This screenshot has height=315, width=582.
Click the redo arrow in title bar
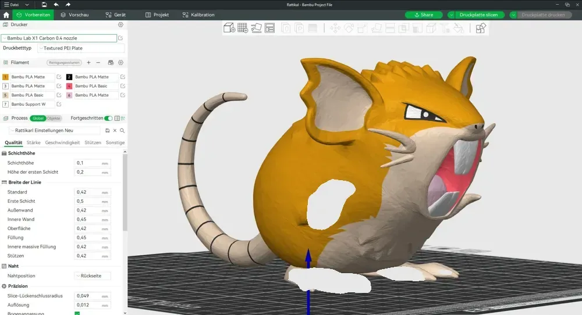pos(68,5)
